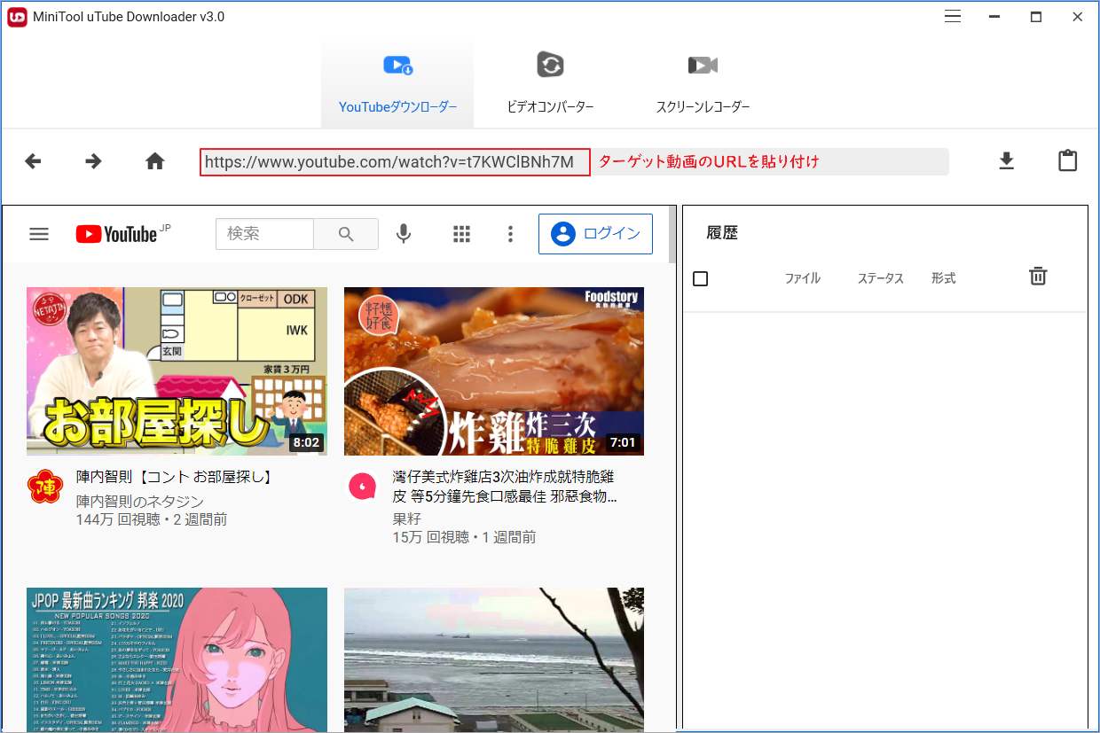Click the clipboard paste icon
The image size is (1100, 733).
point(1067,160)
